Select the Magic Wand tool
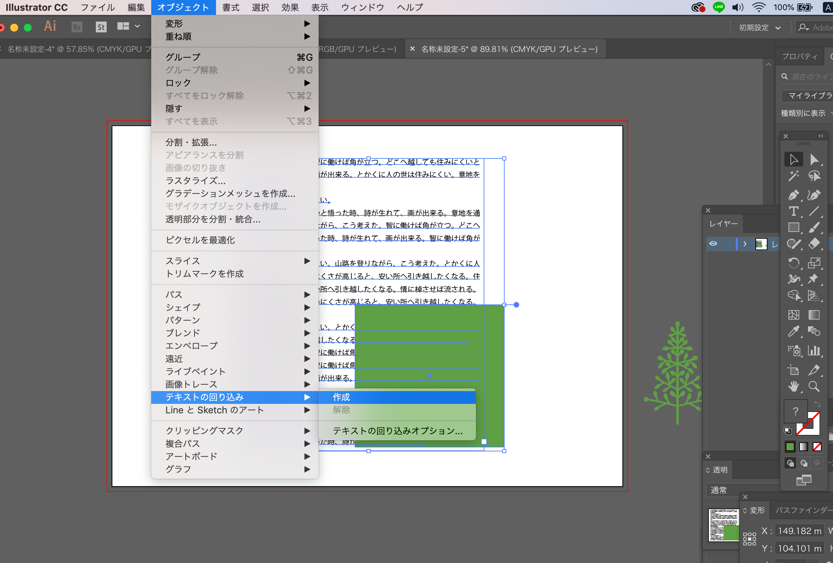 point(793,176)
